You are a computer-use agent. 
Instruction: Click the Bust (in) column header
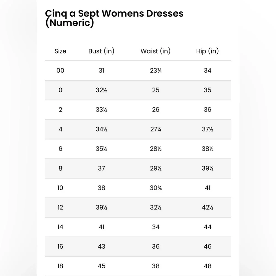(x=101, y=51)
